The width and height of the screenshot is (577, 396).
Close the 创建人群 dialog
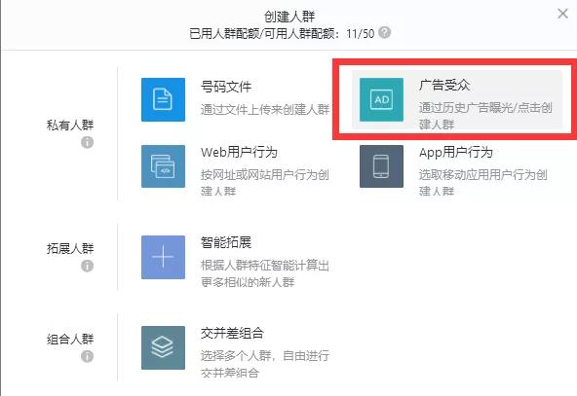[562, 14]
